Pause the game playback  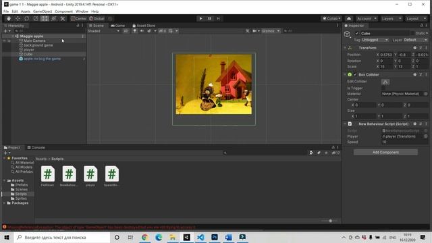pyautogui.click(x=209, y=18)
